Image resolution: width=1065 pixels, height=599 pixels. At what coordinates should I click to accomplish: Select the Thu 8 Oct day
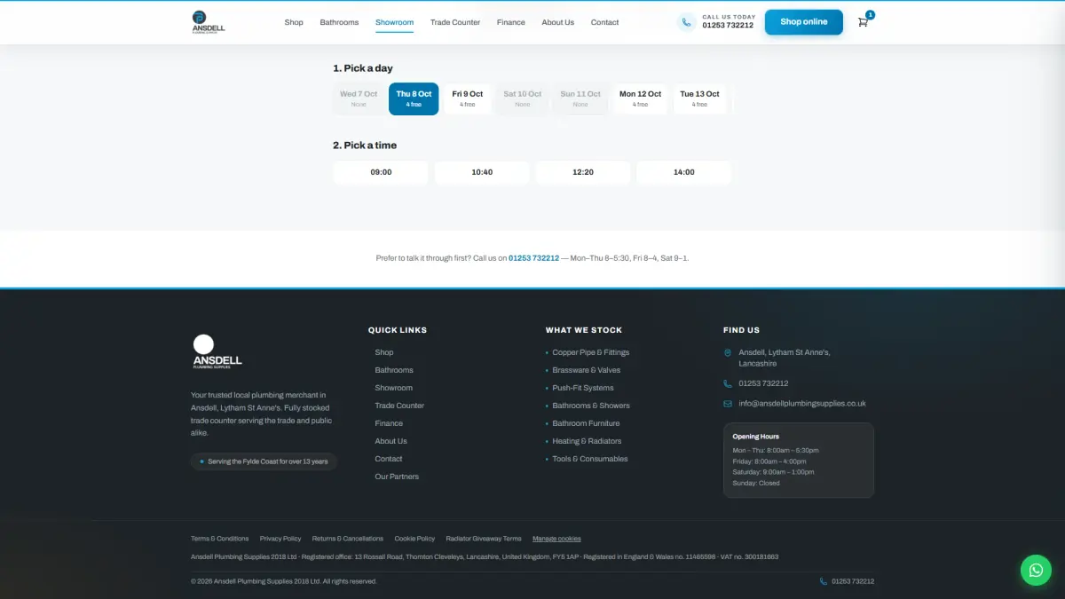point(414,99)
